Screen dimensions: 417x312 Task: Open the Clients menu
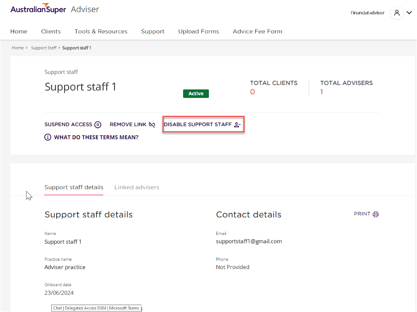tap(51, 31)
